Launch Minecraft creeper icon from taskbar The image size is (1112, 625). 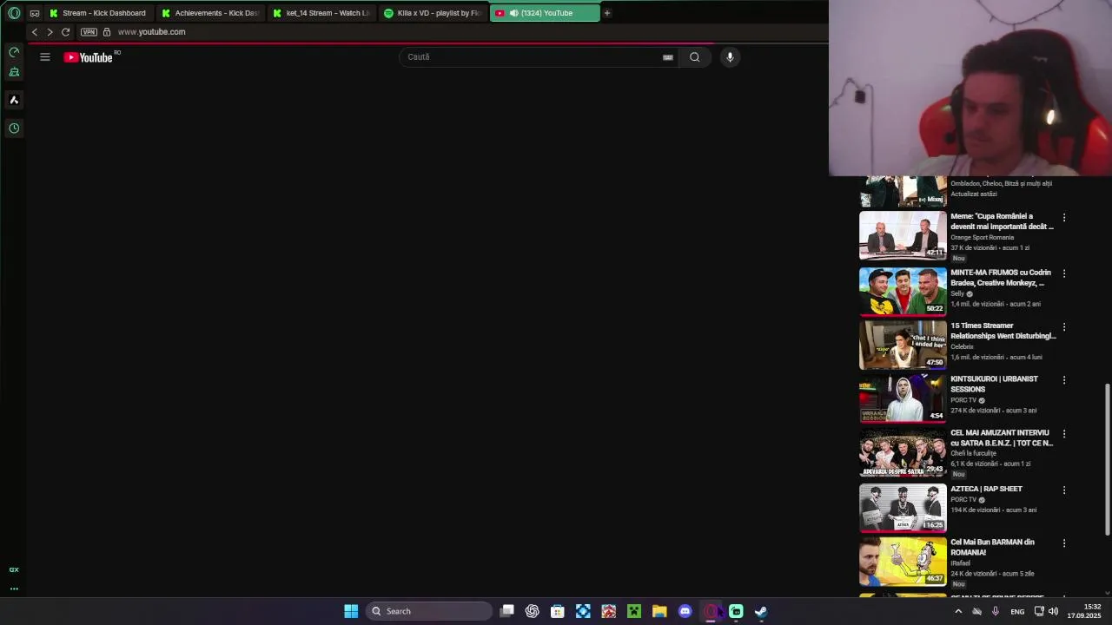(x=634, y=611)
